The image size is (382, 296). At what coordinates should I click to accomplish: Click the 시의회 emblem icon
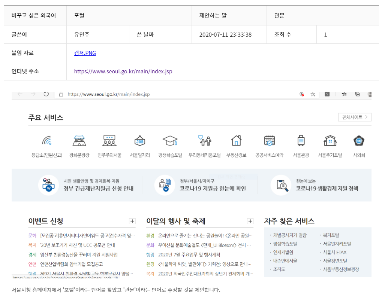pyautogui.click(x=359, y=141)
